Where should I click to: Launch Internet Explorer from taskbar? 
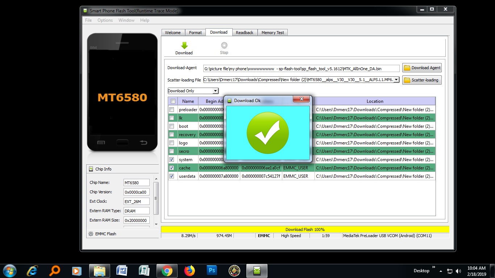pyautogui.click(x=32, y=270)
